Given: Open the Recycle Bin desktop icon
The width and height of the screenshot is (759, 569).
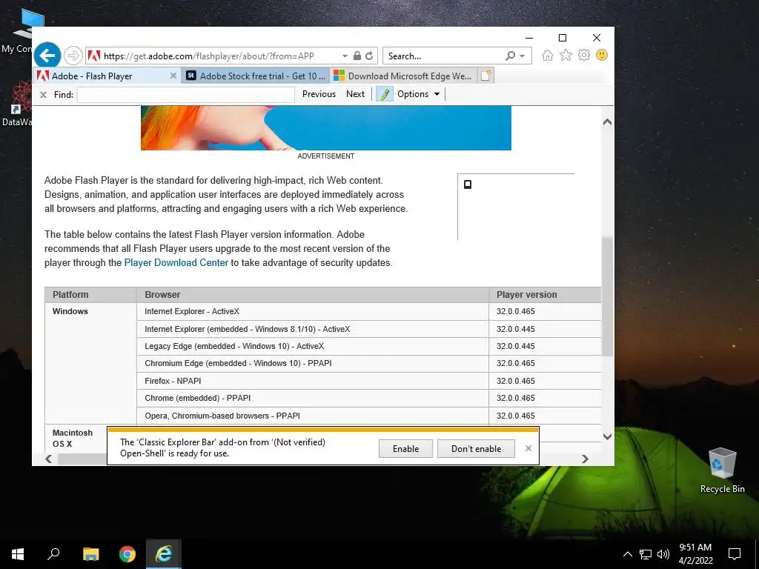Looking at the screenshot, I should (722, 470).
